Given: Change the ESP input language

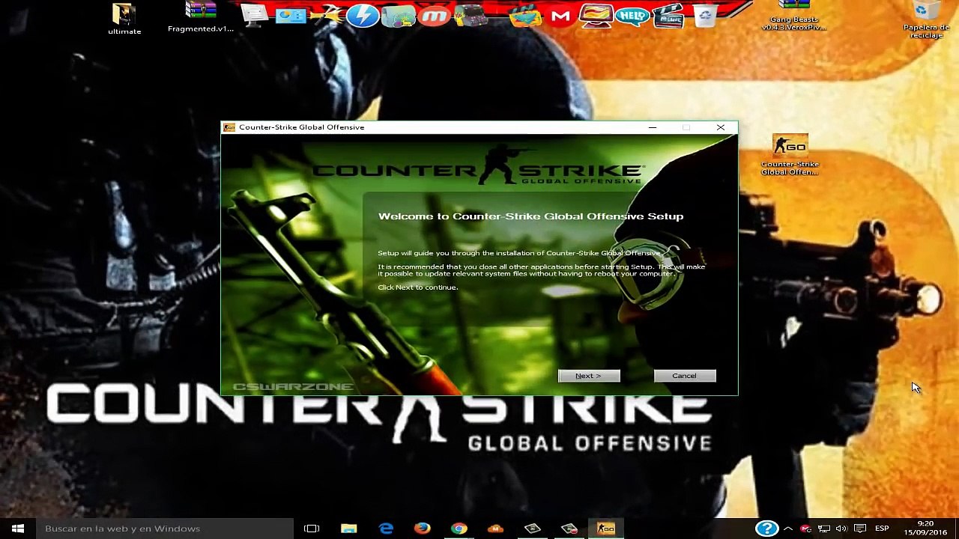Looking at the screenshot, I should [882, 529].
